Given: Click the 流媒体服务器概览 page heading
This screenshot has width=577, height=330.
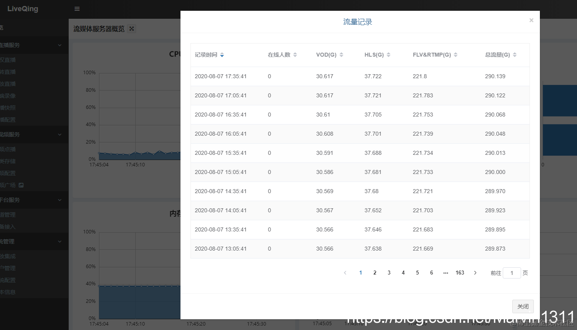Looking at the screenshot, I should click(x=99, y=29).
